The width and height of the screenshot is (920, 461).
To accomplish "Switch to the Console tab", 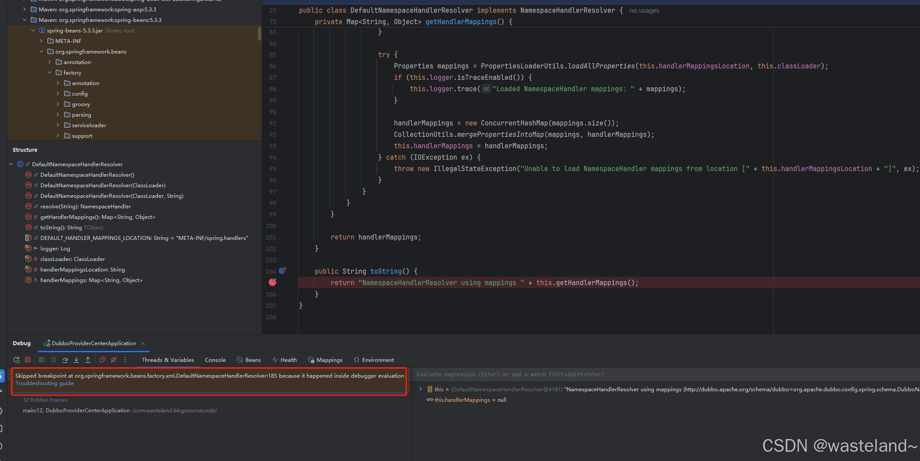I will 215,360.
